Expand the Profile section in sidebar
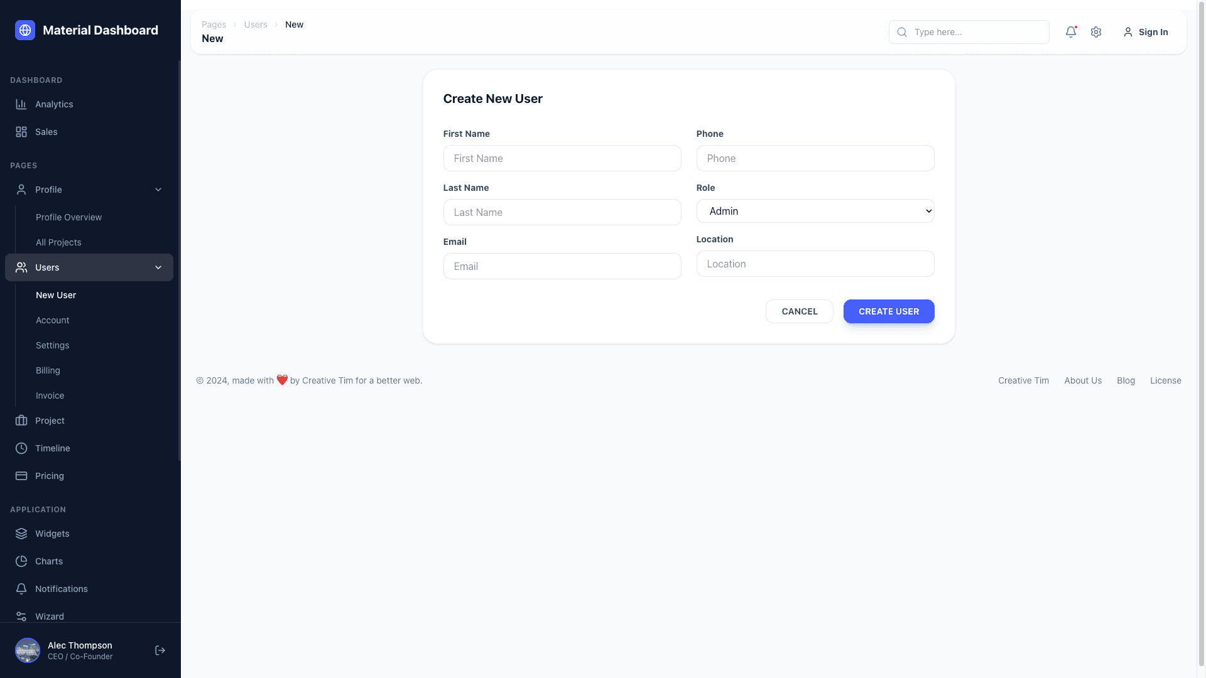The width and height of the screenshot is (1206, 678). [x=158, y=189]
